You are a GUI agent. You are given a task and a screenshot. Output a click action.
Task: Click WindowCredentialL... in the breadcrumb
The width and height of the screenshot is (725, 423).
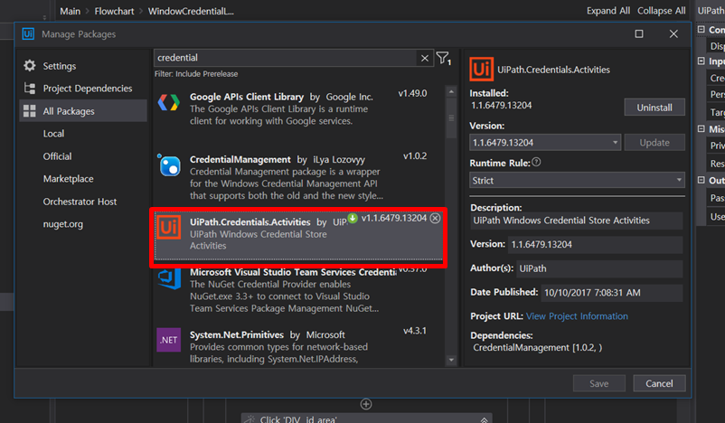(191, 11)
